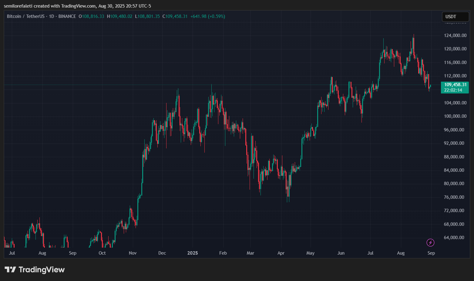Click the Nov label on the time axis

(133, 253)
